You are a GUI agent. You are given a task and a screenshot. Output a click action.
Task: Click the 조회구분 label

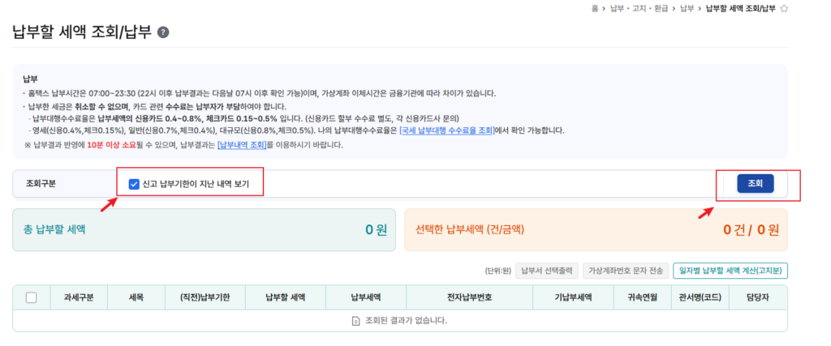click(x=41, y=184)
